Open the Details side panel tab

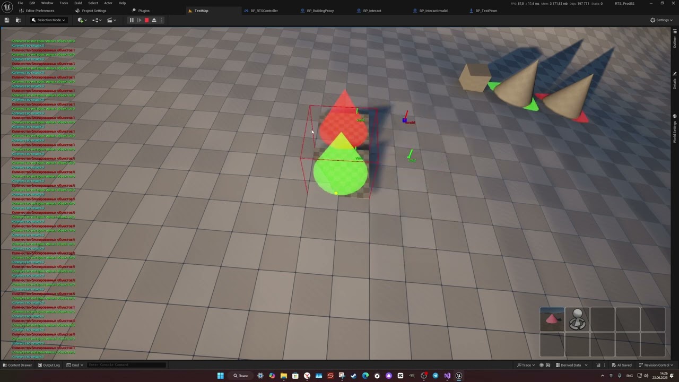(675, 81)
